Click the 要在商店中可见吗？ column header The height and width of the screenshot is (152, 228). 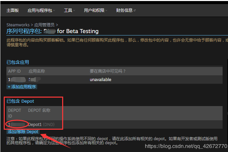(x=108, y=71)
